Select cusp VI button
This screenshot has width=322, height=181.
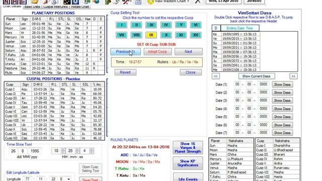pos(196,25)
